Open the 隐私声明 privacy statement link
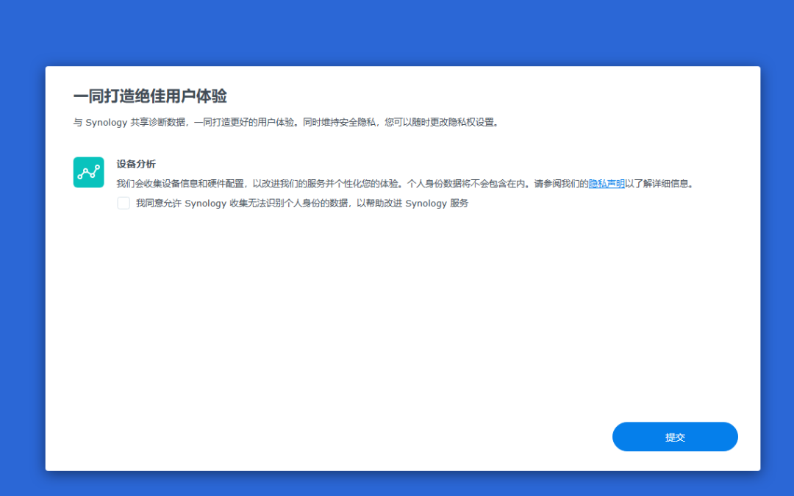The height and width of the screenshot is (496, 794). 607,184
